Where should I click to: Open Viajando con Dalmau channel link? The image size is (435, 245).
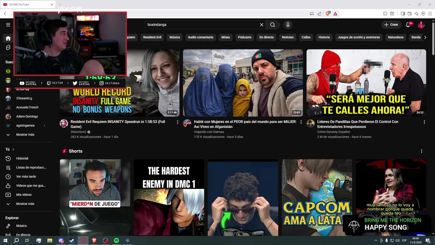pos(209,132)
